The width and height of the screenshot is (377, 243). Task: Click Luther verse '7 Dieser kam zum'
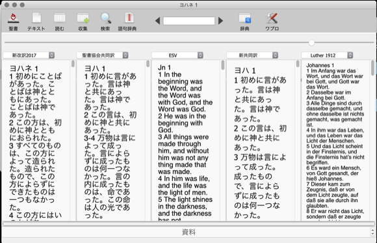pos(328,184)
